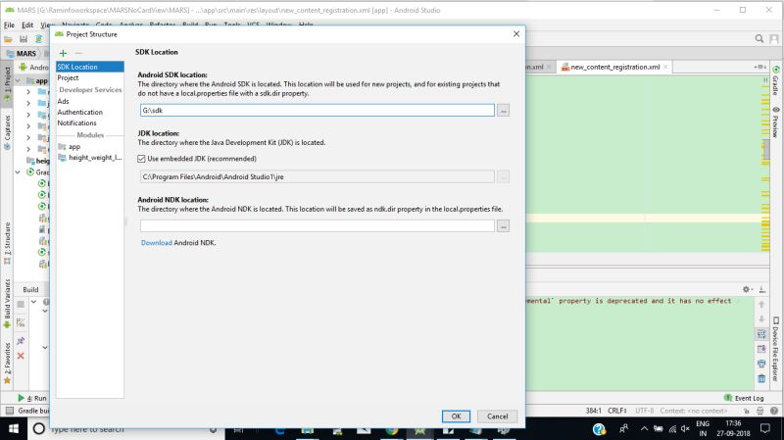Browse for the Android NDK location
Screen dimensions: 784x440
point(504,226)
